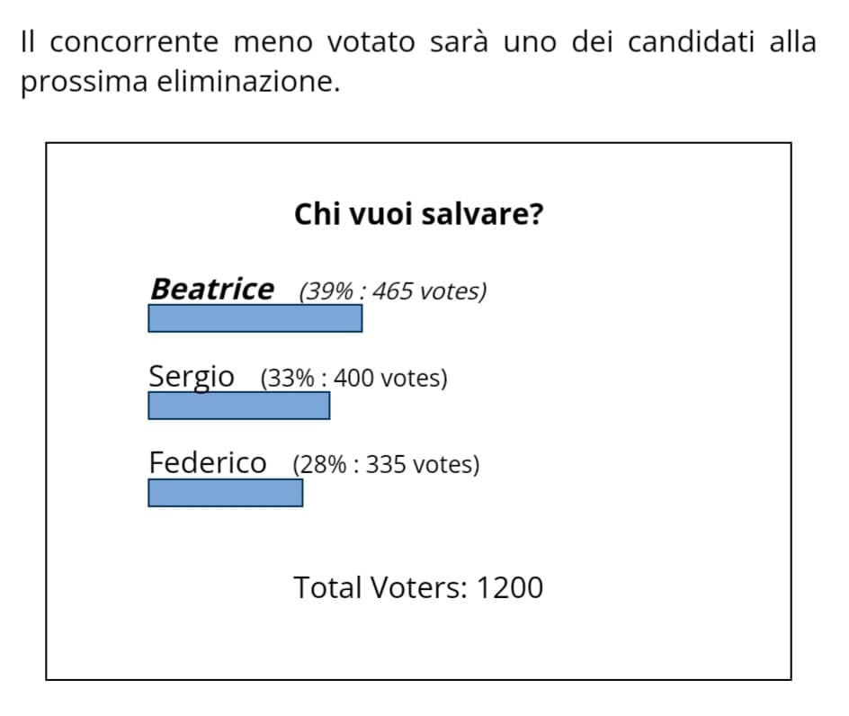The image size is (849, 716).
Task: Click Federico's blue vote bar
Action: pos(225,493)
